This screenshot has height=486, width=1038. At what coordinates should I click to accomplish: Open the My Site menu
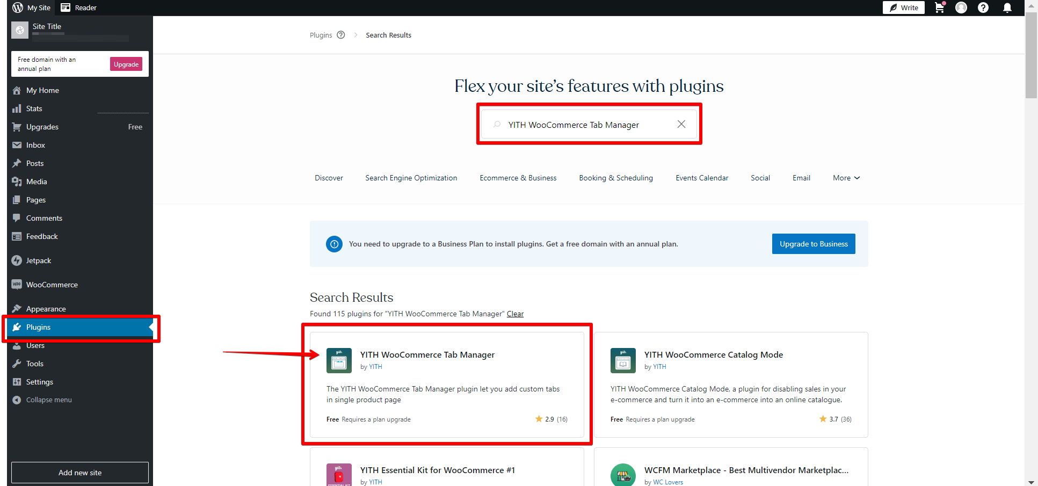pyautogui.click(x=32, y=8)
